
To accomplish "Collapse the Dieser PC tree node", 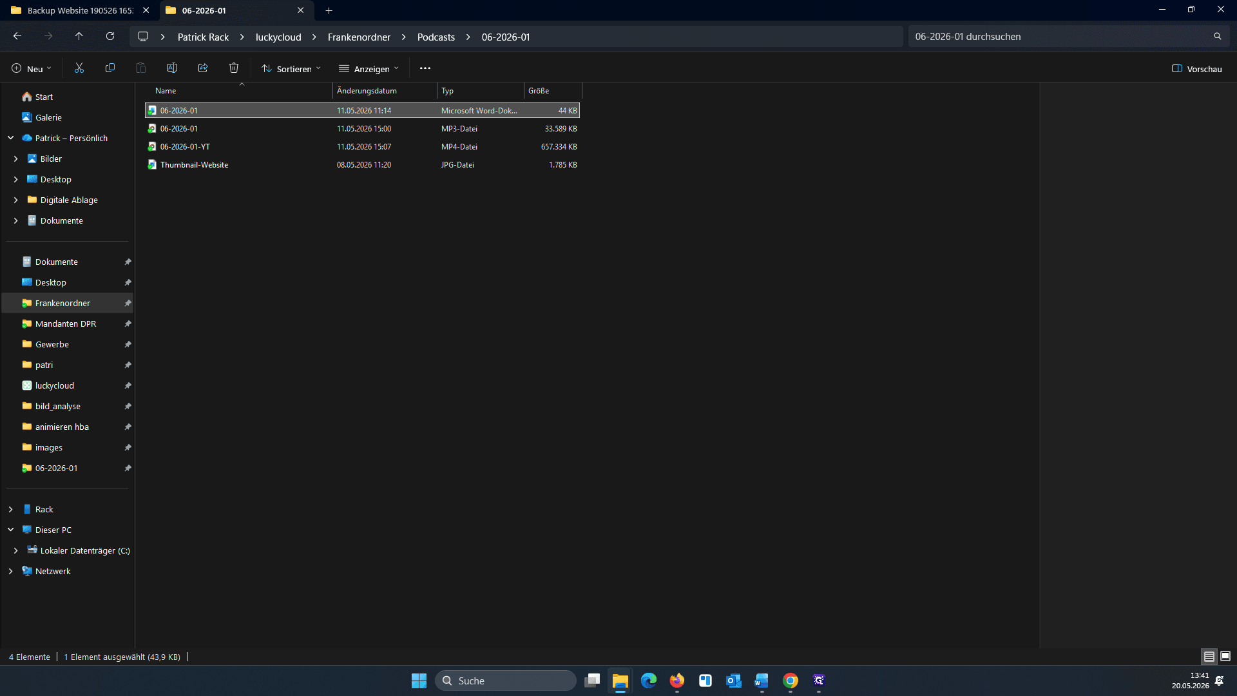I will [10, 530].
